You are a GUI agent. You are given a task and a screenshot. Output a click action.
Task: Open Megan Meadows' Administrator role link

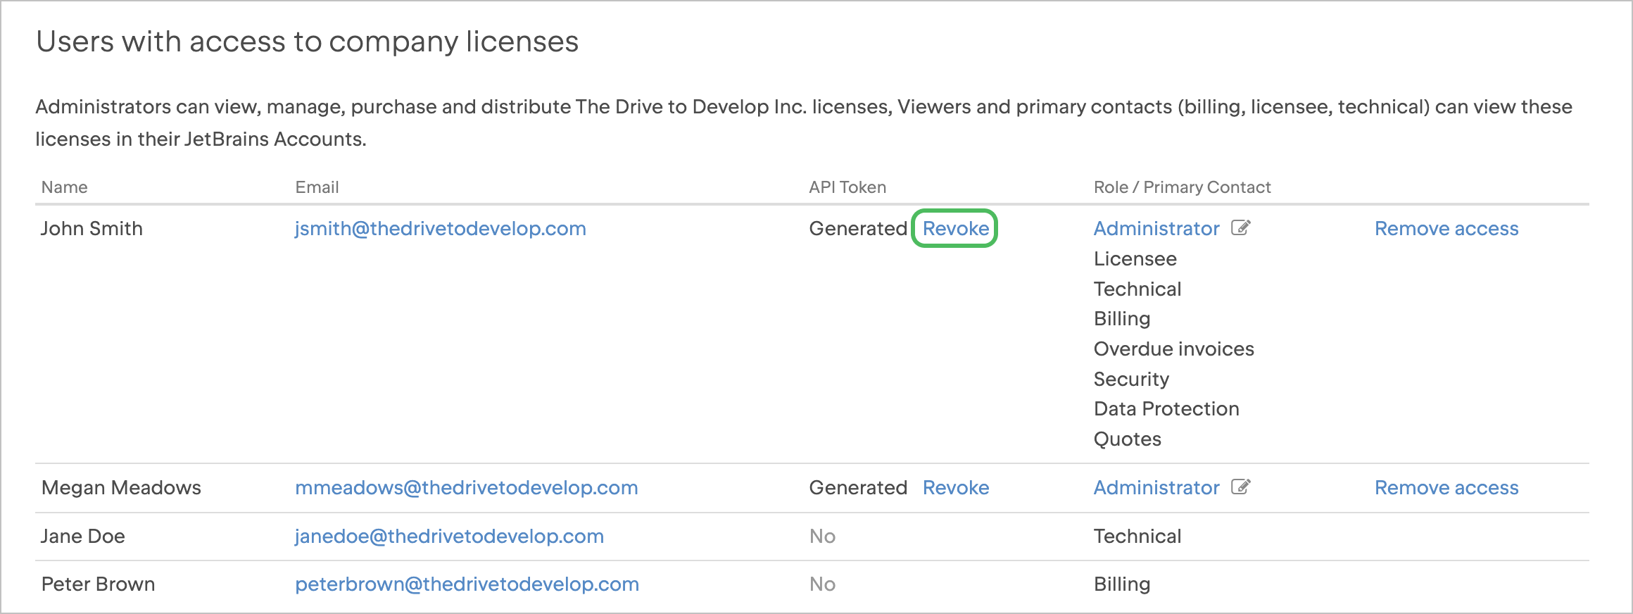[1156, 488]
